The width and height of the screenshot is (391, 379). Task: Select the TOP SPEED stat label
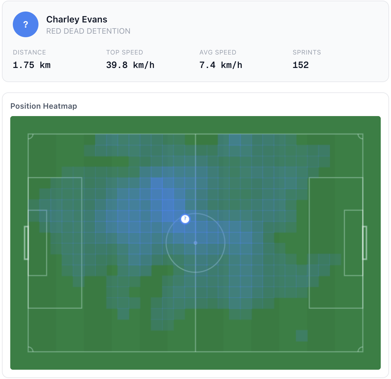click(125, 52)
